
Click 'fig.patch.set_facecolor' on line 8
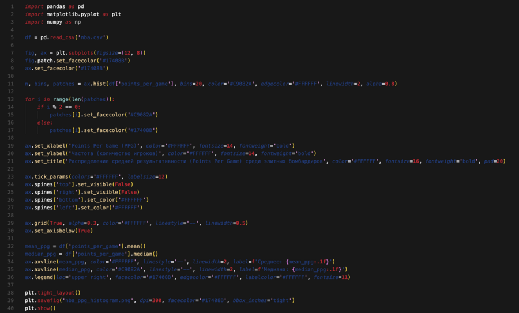click(x=61, y=61)
